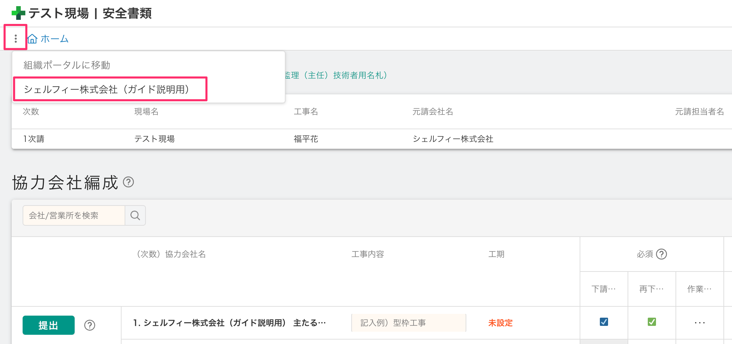The image size is (732, 344).
Task: Open help icon next to 必須 header
Action: pos(661,254)
